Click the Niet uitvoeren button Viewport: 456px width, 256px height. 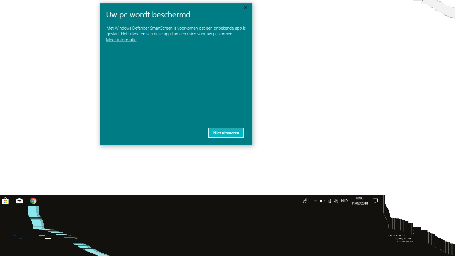(x=226, y=133)
